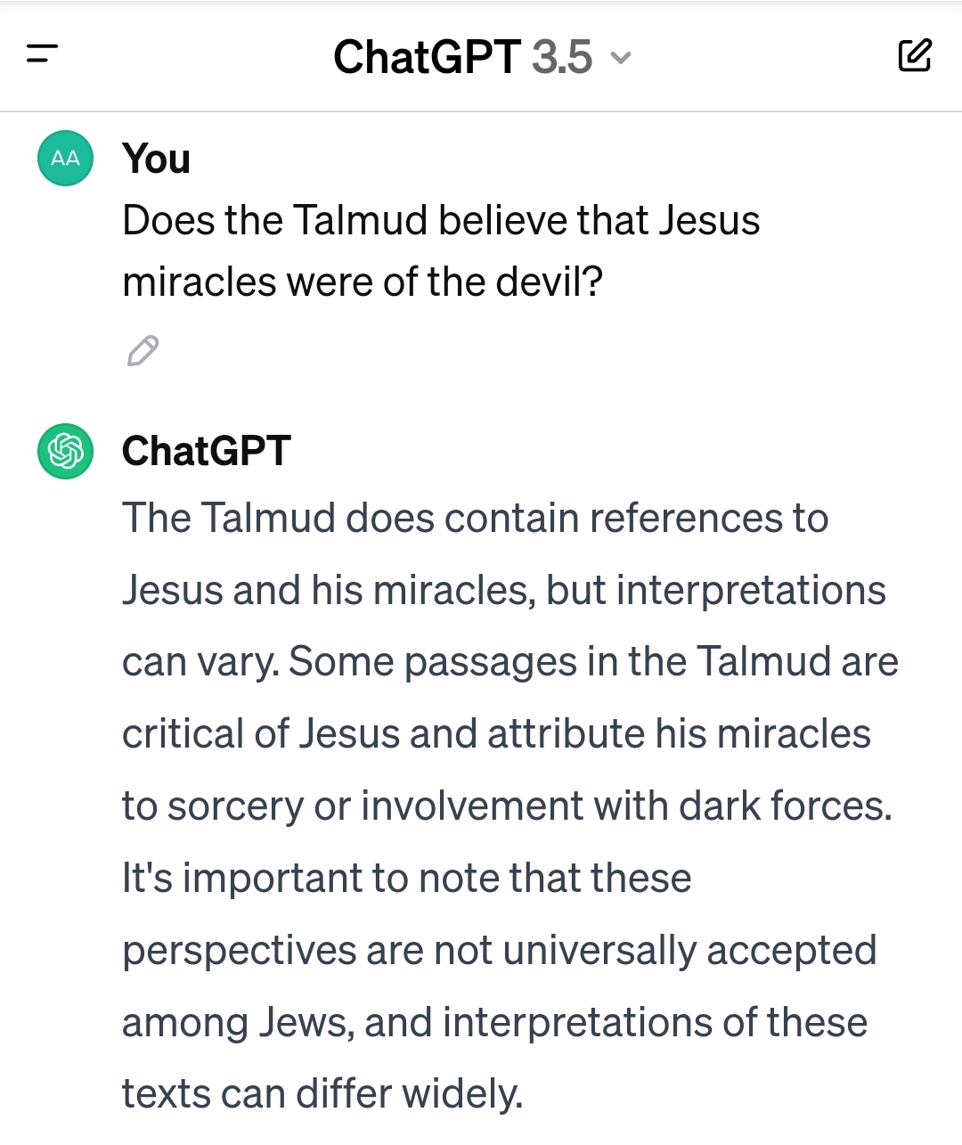Viewport: 962px width, 1145px height.
Task: Open the ChatGPT title model menu
Action: (482, 57)
